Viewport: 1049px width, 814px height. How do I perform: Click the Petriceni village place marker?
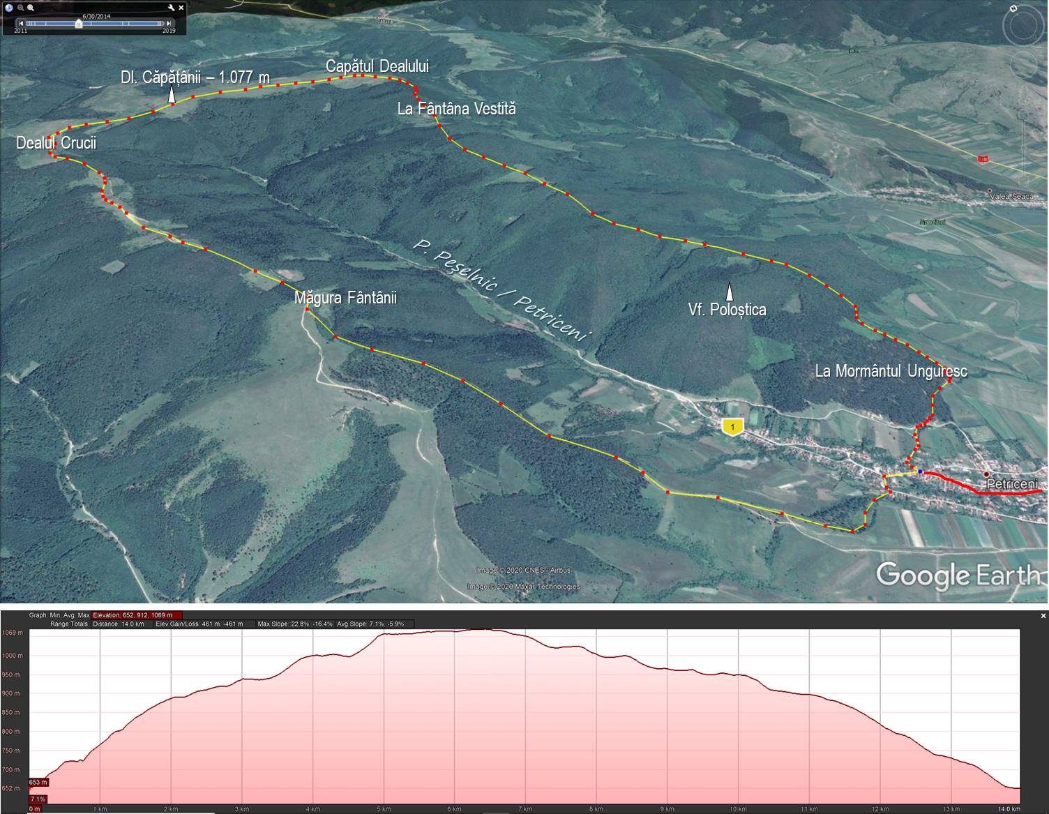click(986, 474)
